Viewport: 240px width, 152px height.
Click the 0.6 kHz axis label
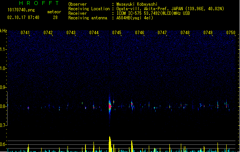(x=3, y=144)
